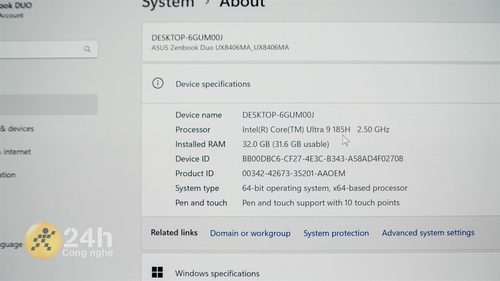Image resolution: width=500 pixels, height=281 pixels.
Task: Click the System type label
Action: click(197, 188)
